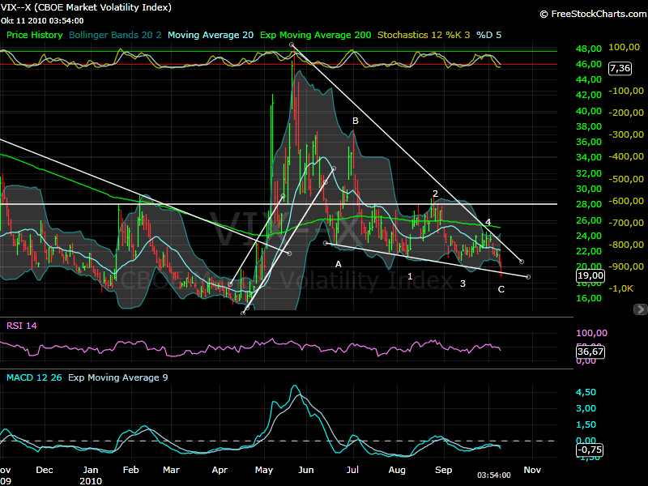Screen dimensions: 648x486
Task: Click the lower wedge trendline's right endpoint handle
Action: [x=528, y=277]
